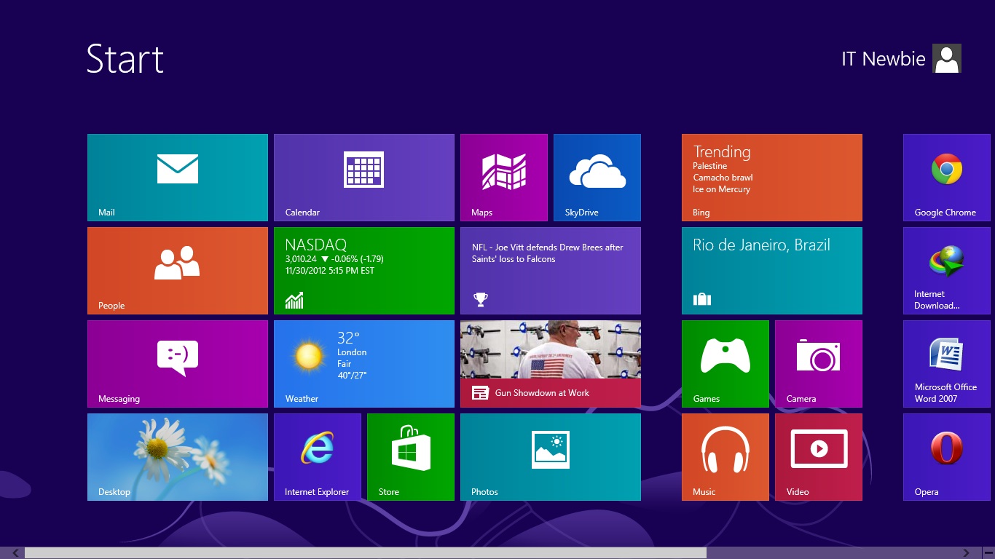Open the Games Xbox tile
This screenshot has width=995, height=559.
725,364
